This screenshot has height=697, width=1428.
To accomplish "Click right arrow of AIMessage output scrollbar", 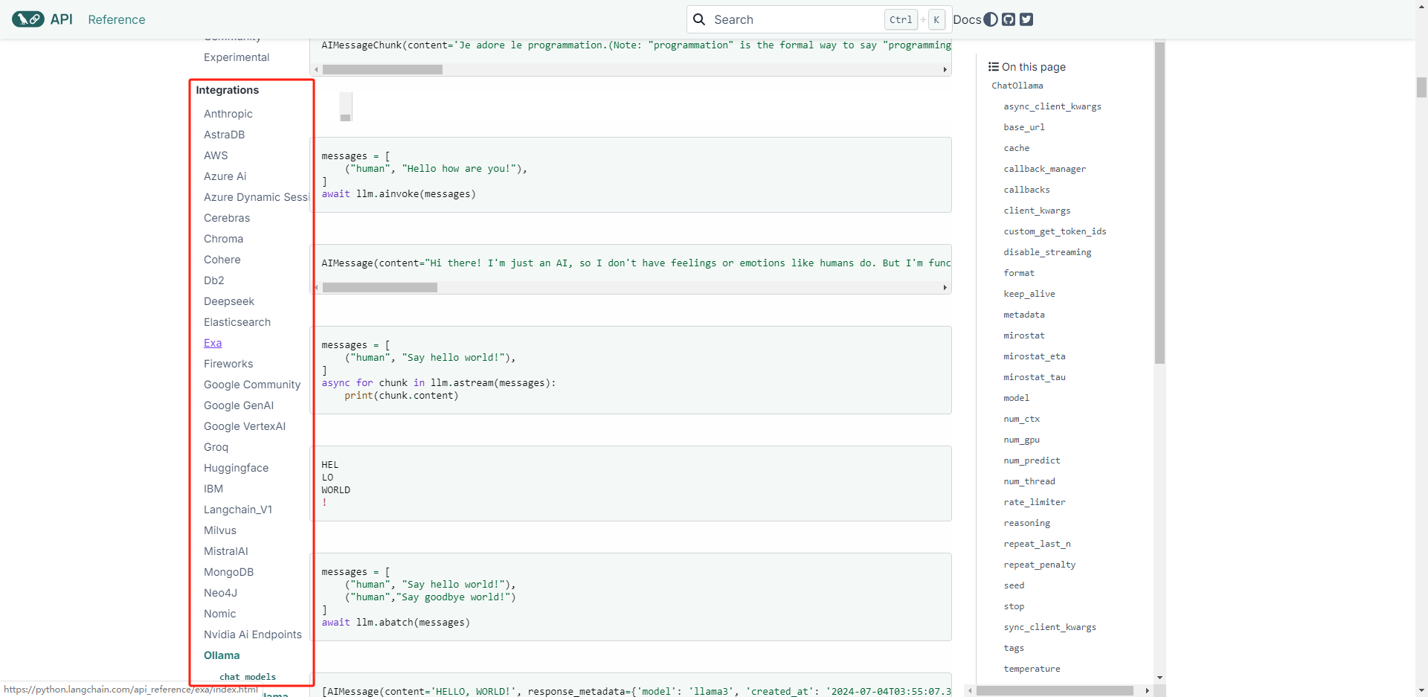I will click(945, 287).
